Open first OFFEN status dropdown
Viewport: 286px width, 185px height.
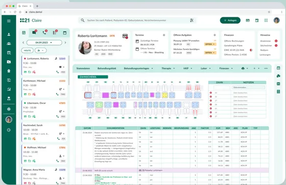[210, 44]
